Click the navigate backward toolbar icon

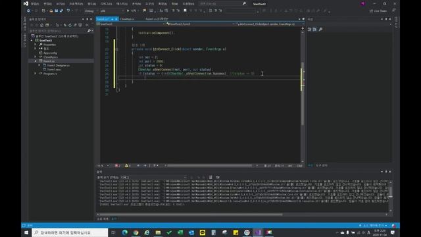click(28, 11)
